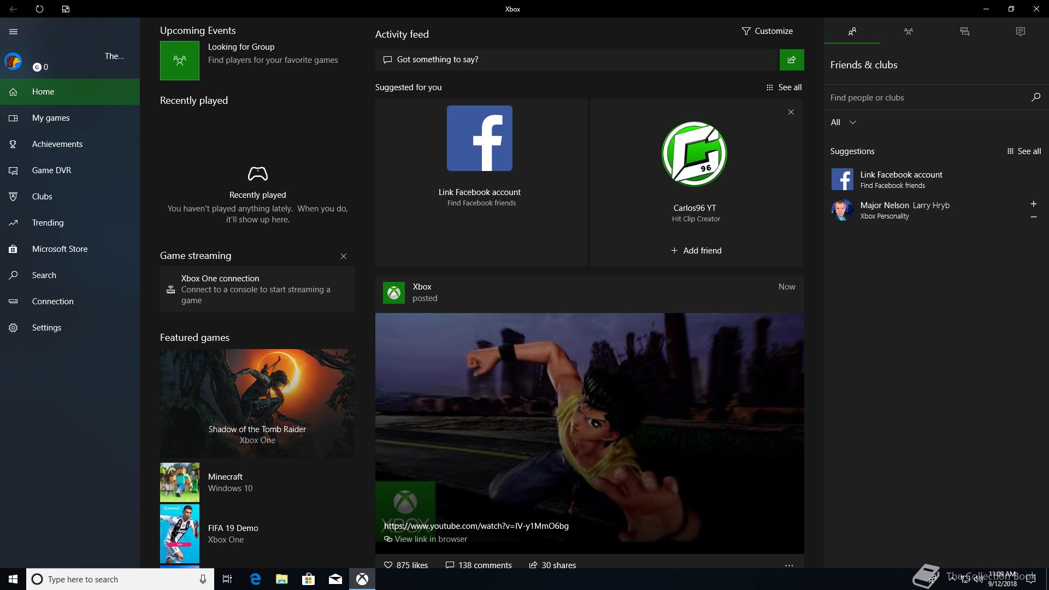Open the Windows Start menu
The width and height of the screenshot is (1049, 590).
tap(13, 579)
